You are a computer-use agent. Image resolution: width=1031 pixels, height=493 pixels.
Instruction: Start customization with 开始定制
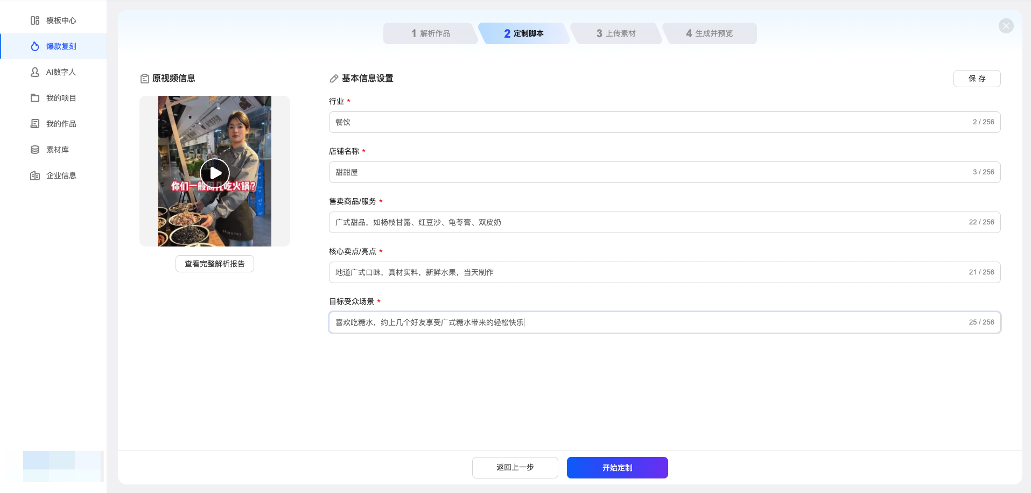[x=617, y=468]
